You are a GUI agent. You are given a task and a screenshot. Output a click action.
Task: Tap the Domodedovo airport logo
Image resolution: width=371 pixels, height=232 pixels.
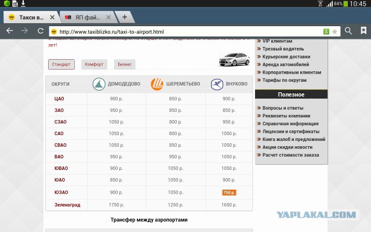tap(99, 84)
